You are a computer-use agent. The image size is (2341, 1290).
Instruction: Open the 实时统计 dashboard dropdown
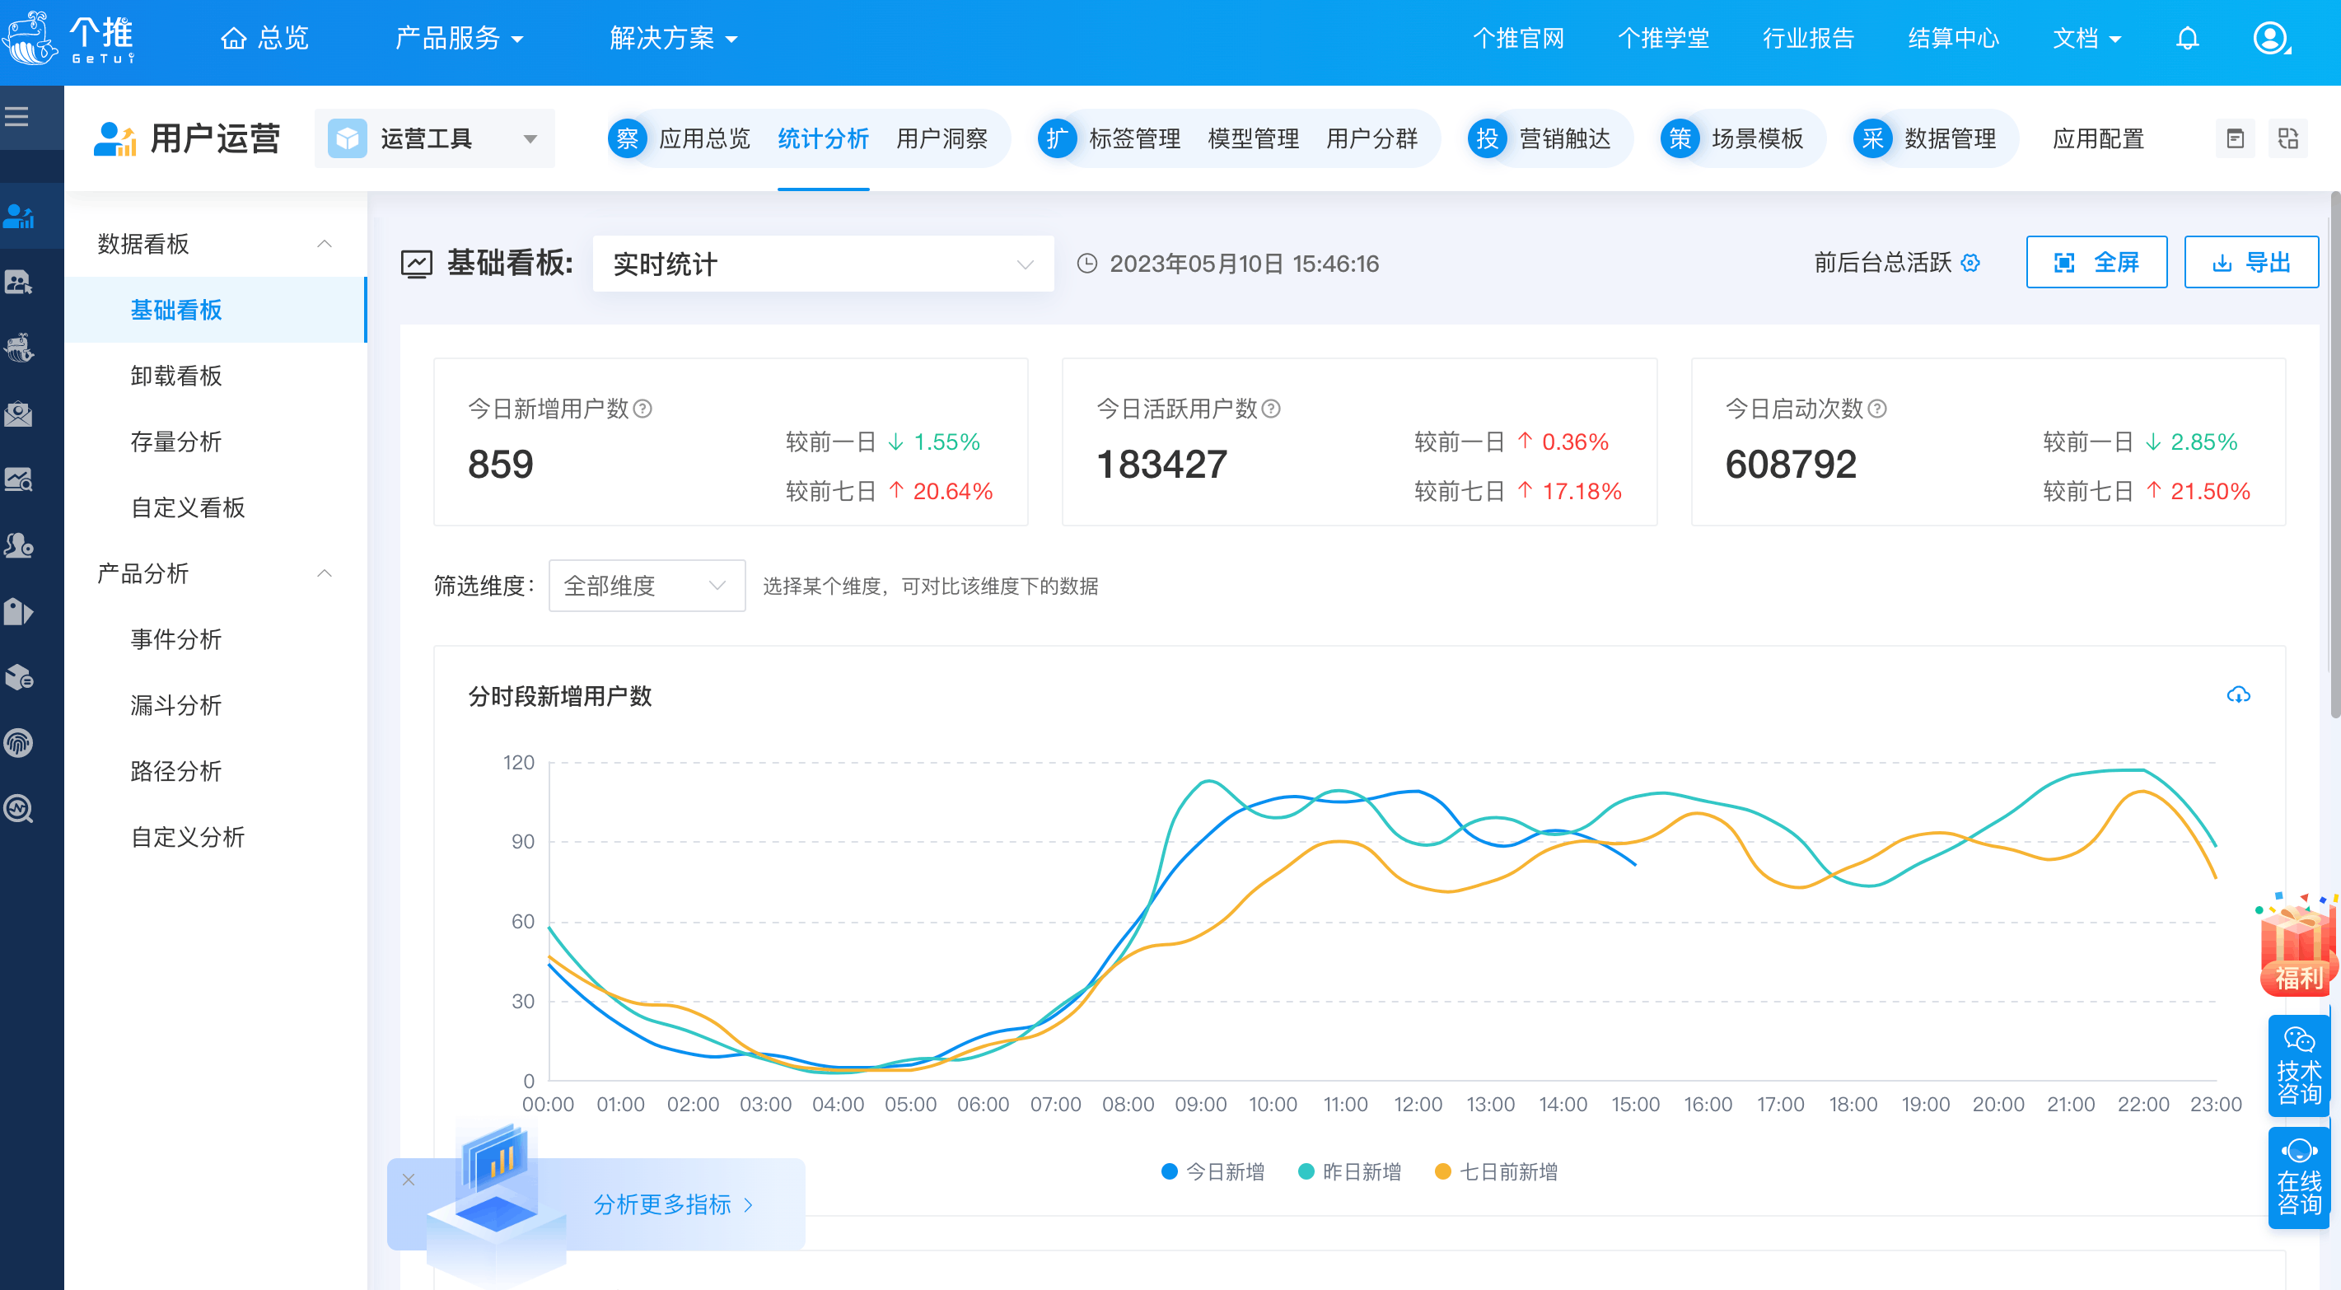(x=824, y=264)
